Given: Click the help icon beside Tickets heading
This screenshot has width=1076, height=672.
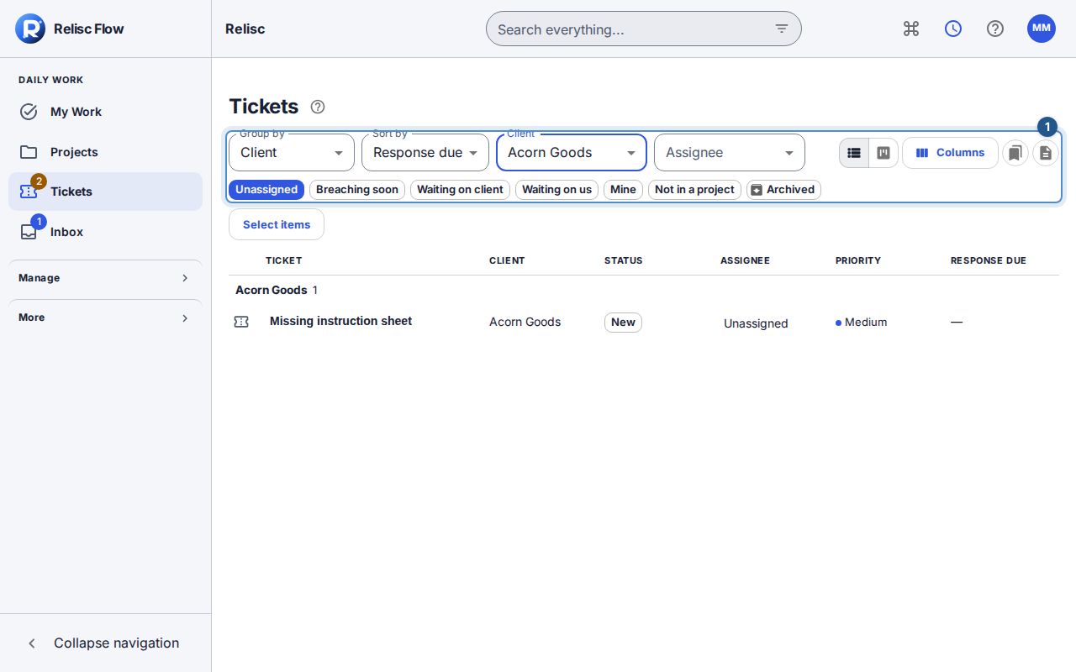Looking at the screenshot, I should [318, 107].
